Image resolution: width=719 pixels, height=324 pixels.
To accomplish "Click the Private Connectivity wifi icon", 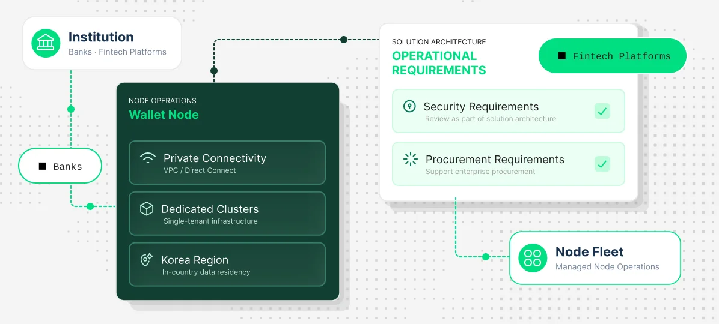I will (148, 158).
